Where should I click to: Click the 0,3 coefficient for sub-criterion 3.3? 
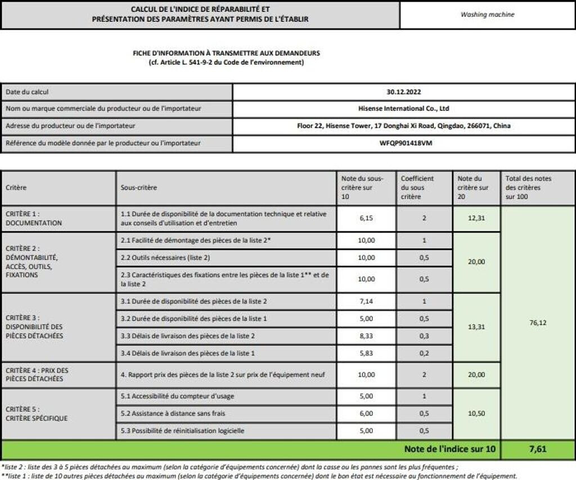[424, 336]
